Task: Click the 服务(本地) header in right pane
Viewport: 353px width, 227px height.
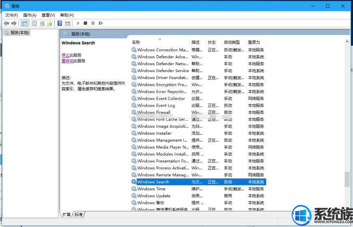Action: pos(80,34)
